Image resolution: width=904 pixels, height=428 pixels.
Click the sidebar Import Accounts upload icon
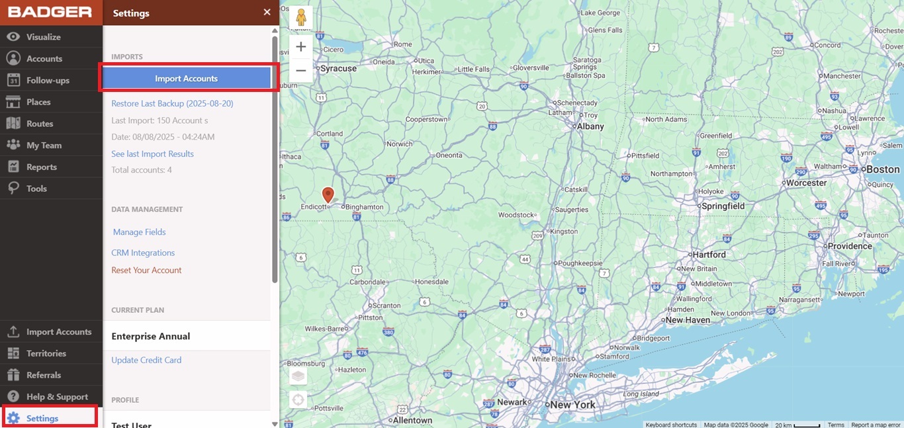[x=13, y=331]
